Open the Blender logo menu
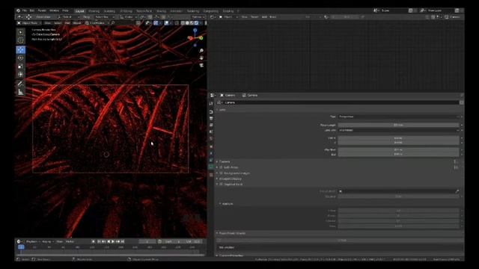This screenshot has height=269, width=479. 18,10
